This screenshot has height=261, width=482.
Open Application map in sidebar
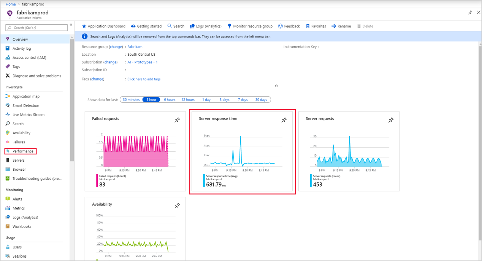pyautogui.click(x=26, y=96)
